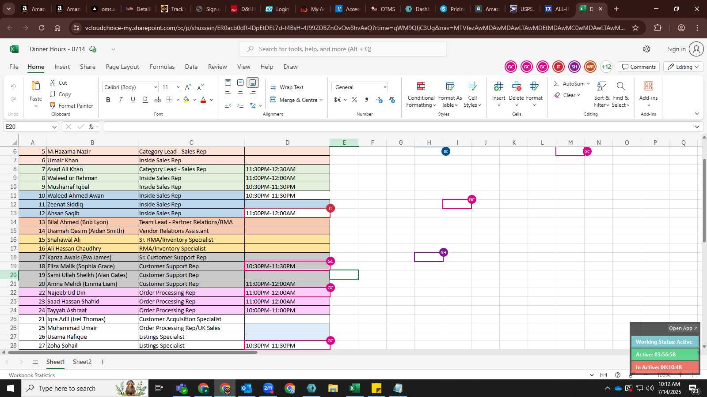Screen dimensions: 707x397
Task: Collapse the ribbon with chevron
Action: click(x=697, y=114)
